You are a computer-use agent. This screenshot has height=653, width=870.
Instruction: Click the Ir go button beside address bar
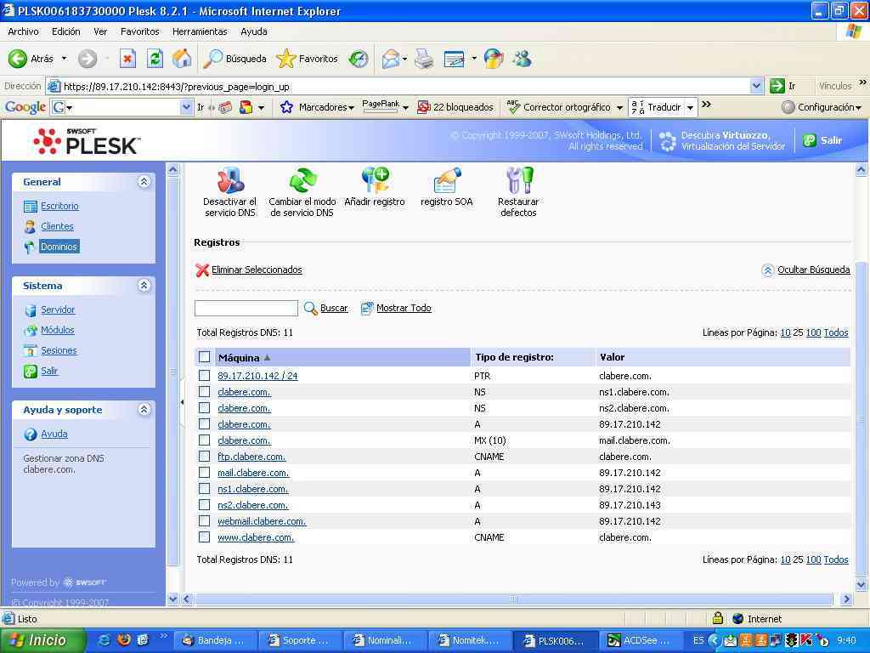[782, 86]
